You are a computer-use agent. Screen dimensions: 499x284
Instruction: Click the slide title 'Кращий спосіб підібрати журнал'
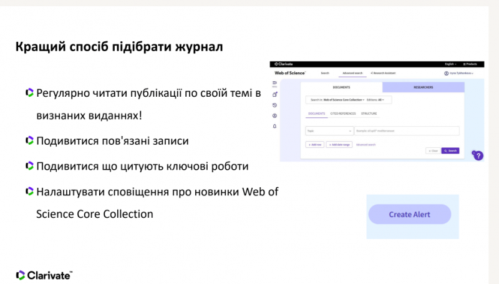[x=119, y=47]
